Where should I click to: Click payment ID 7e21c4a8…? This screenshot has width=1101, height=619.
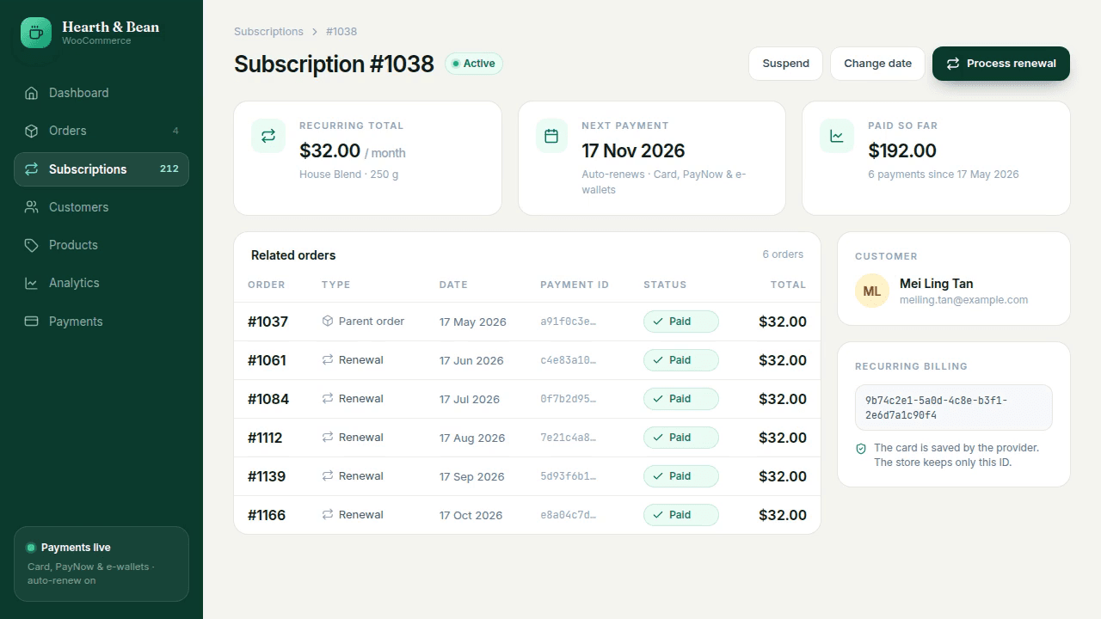568,438
